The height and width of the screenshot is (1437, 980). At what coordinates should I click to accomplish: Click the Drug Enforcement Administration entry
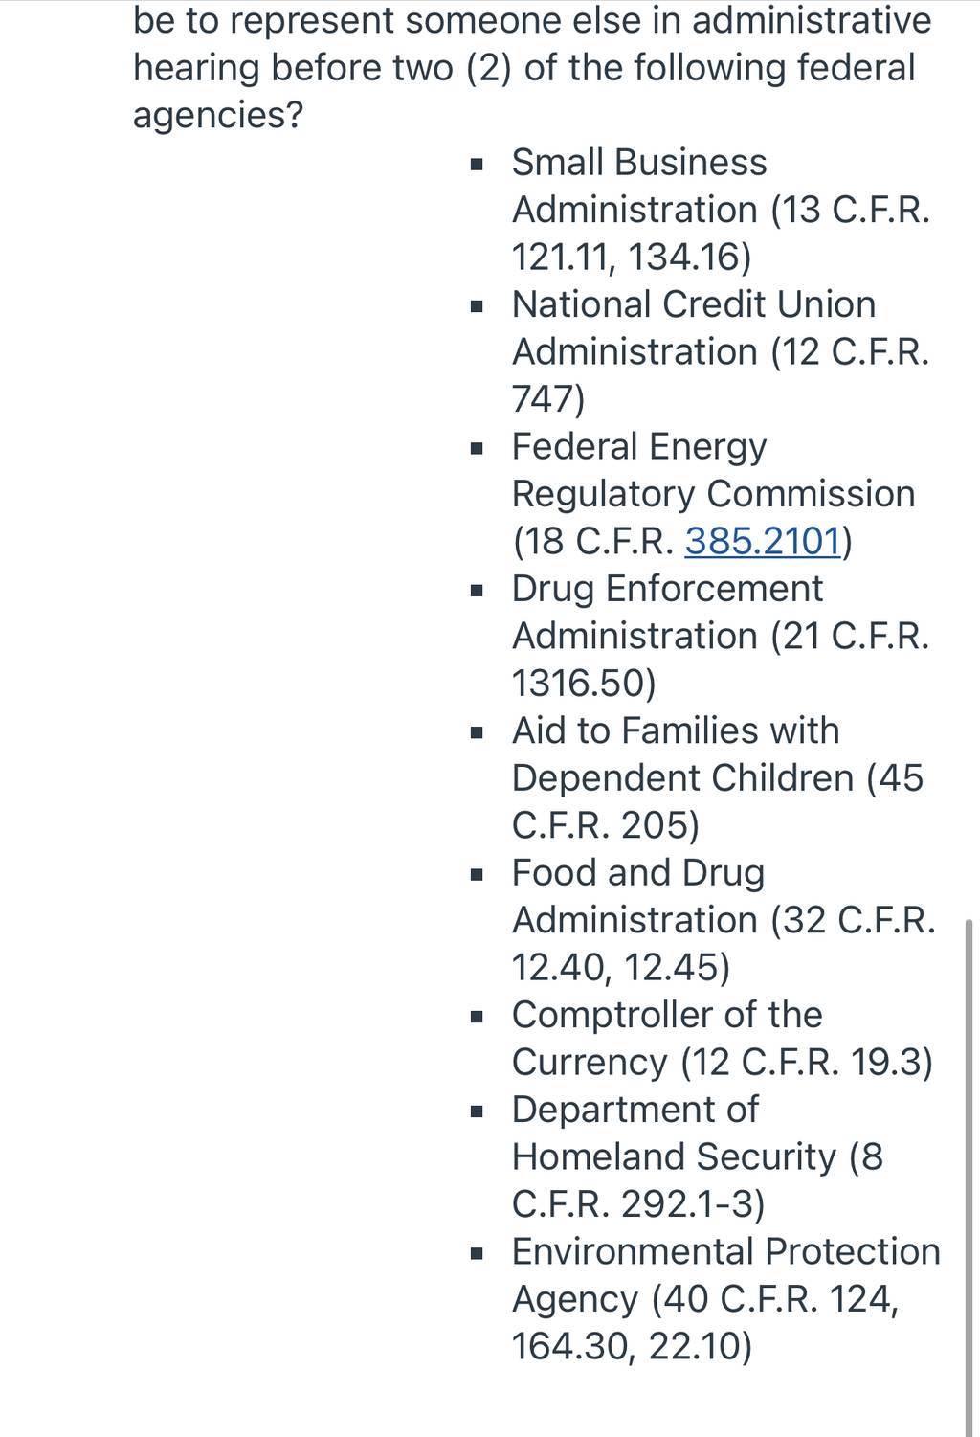(721, 636)
